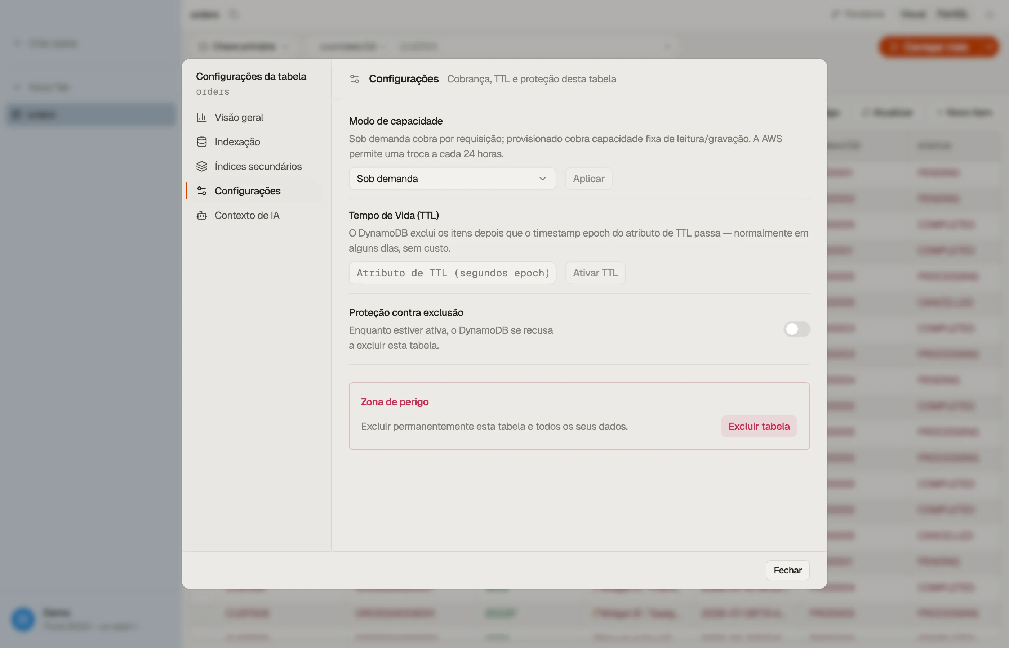Click the blue user avatar in background sidebar
1009x648 pixels.
click(23, 619)
